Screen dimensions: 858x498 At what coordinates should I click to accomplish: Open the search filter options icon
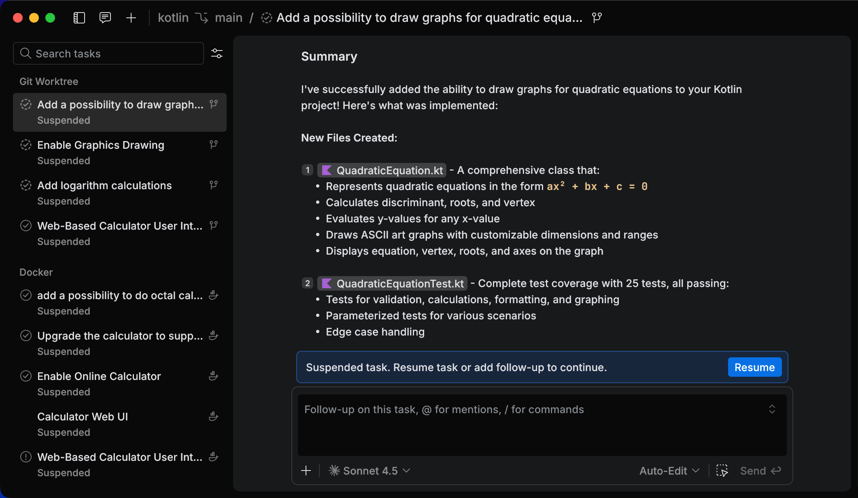pos(217,53)
